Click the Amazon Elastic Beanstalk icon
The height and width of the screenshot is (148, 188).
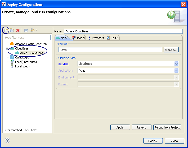tap(12, 44)
